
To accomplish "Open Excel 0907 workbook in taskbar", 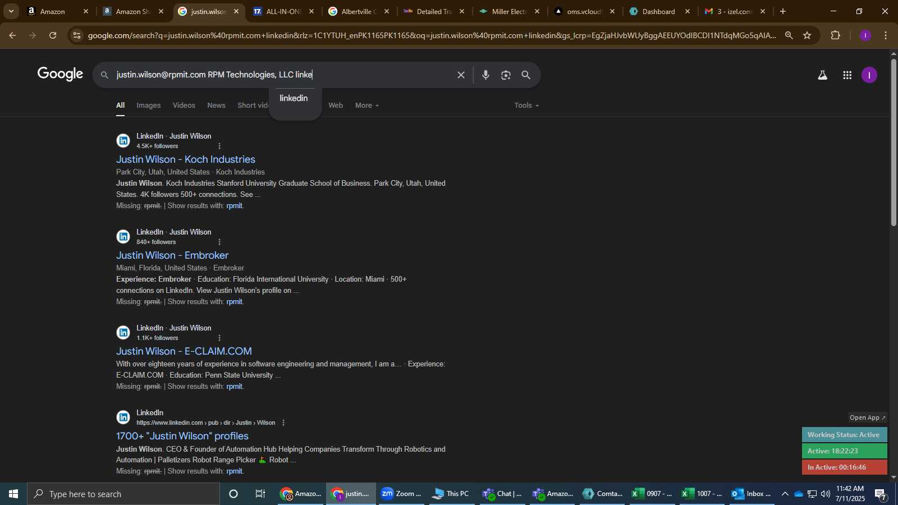I will point(653,494).
